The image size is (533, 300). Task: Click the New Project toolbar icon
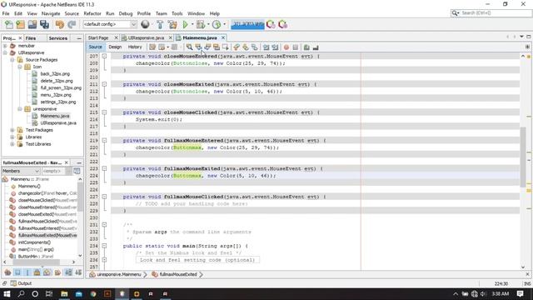click(20, 24)
